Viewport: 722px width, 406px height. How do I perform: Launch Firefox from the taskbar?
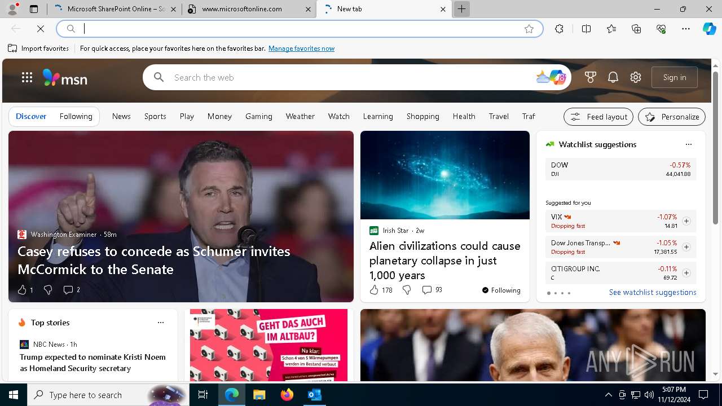[x=287, y=395]
